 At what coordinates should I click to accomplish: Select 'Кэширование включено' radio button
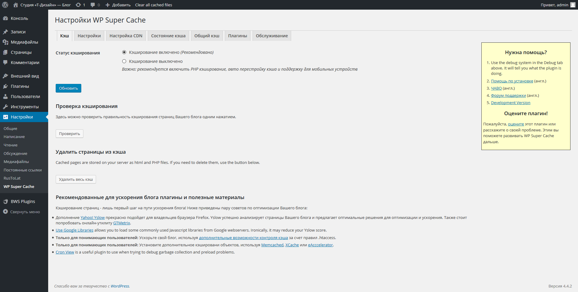[x=124, y=52]
